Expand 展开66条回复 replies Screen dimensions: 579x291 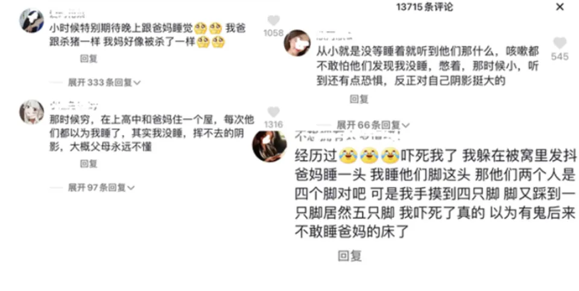click(x=373, y=125)
